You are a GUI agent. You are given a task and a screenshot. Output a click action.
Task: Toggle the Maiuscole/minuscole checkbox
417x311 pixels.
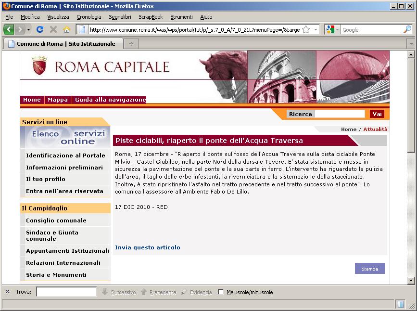pos(221,292)
